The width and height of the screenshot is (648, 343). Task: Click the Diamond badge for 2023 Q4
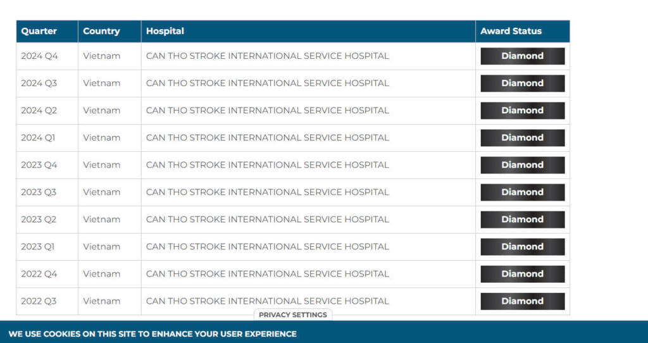pos(522,165)
